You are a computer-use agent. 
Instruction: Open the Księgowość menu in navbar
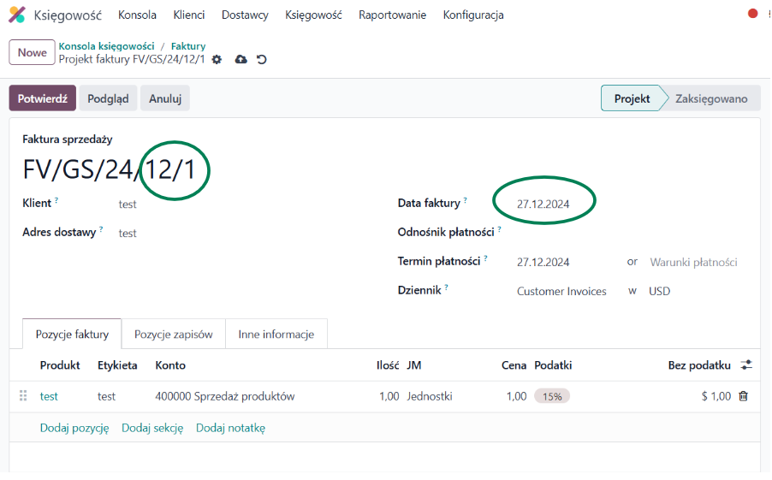pyautogui.click(x=313, y=15)
